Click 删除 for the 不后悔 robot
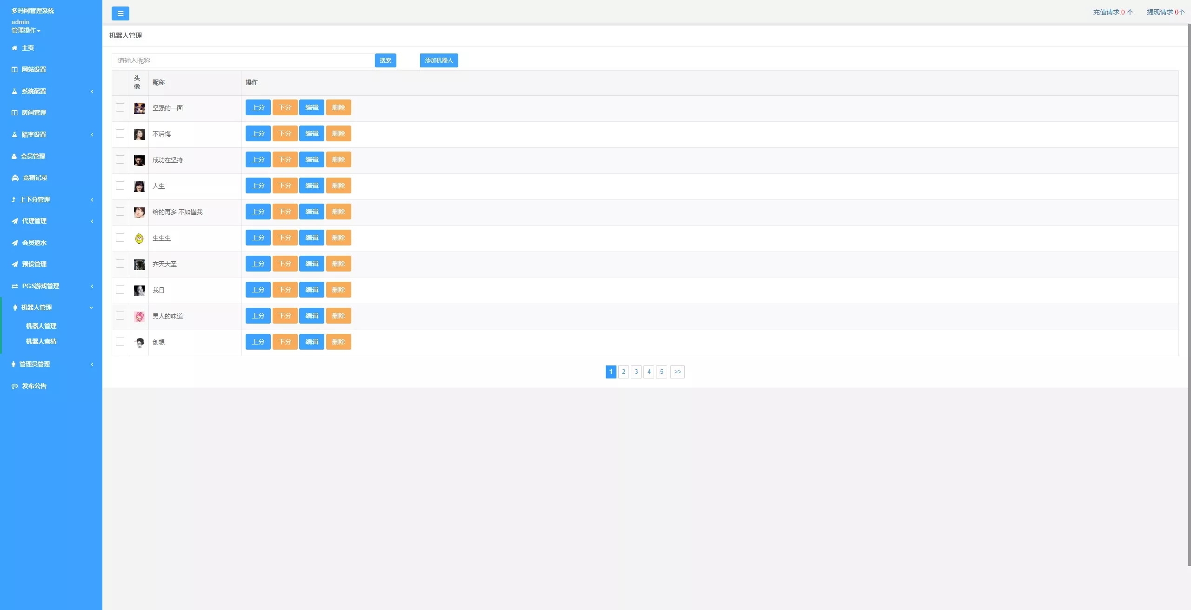This screenshot has height=610, width=1191. (x=338, y=133)
